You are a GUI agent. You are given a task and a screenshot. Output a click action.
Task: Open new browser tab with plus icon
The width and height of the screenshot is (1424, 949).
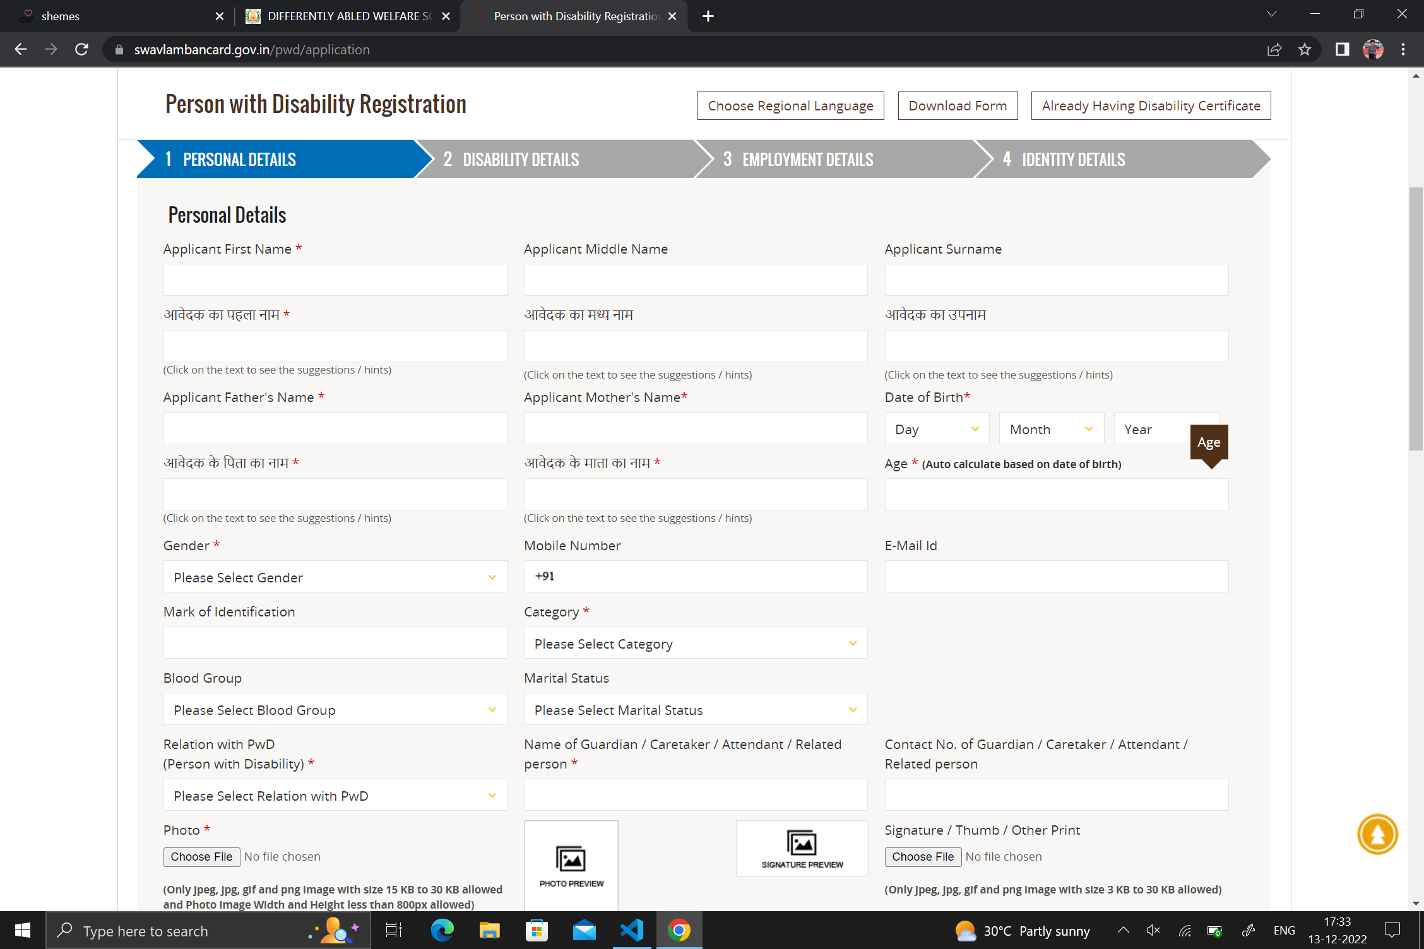(708, 16)
